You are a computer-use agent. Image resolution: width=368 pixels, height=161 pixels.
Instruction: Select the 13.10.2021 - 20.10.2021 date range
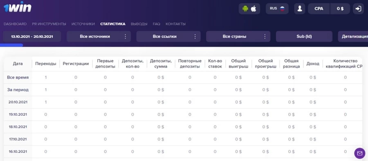pyautogui.click(x=32, y=37)
